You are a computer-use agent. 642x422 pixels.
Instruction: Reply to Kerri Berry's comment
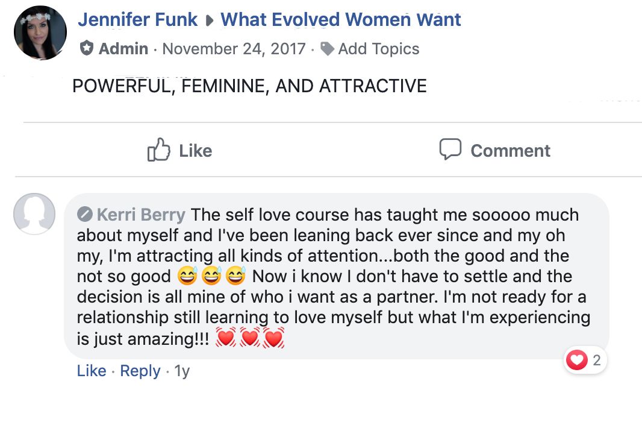tap(140, 371)
